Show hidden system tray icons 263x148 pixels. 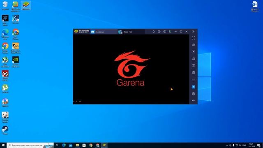[227, 145]
